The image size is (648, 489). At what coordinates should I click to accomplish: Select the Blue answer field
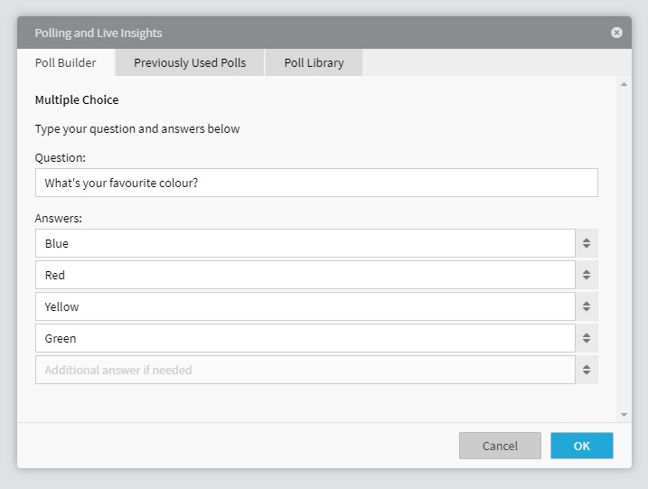point(305,243)
